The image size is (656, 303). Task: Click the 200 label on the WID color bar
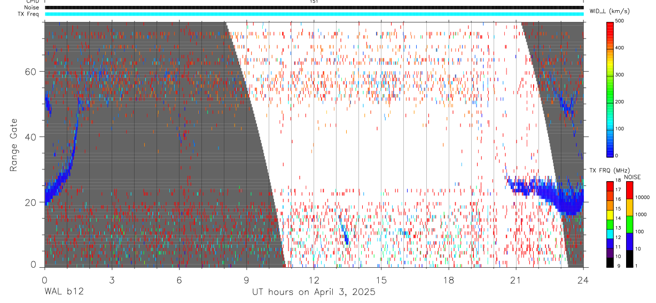620,102
